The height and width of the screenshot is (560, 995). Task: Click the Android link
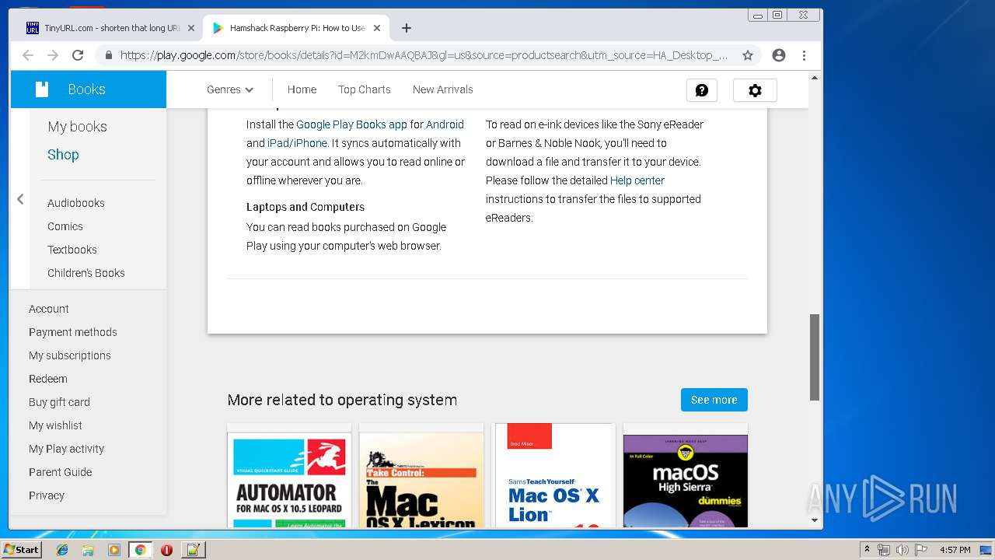point(445,124)
